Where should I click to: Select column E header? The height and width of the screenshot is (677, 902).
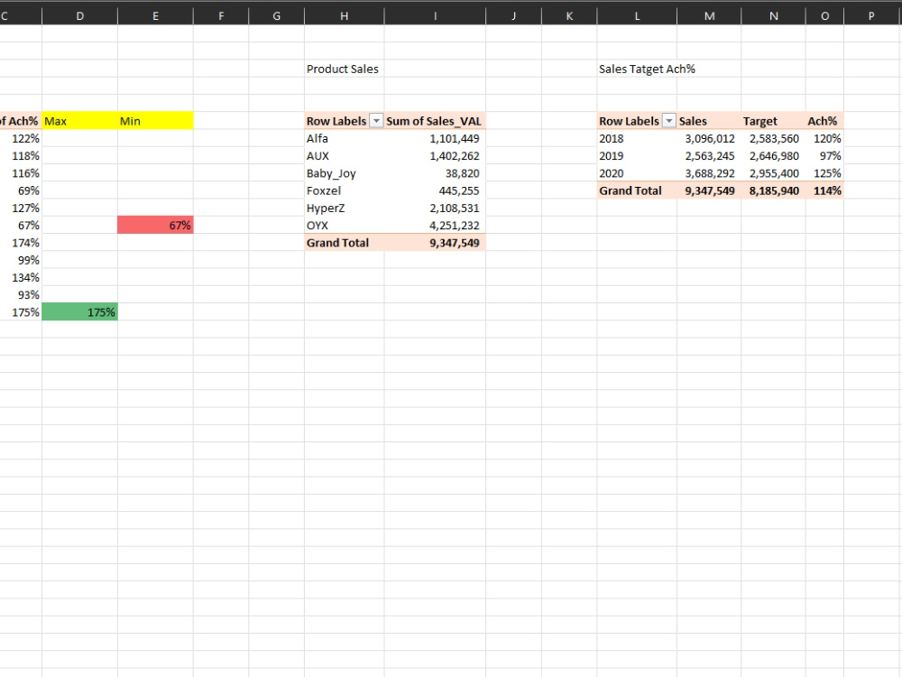pyautogui.click(x=155, y=16)
